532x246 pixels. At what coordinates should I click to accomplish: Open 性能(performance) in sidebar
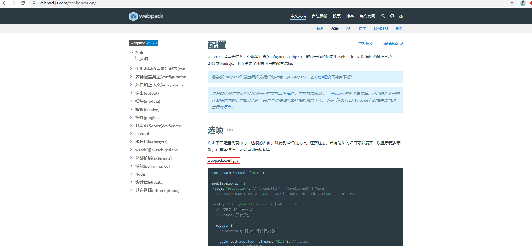(152, 166)
